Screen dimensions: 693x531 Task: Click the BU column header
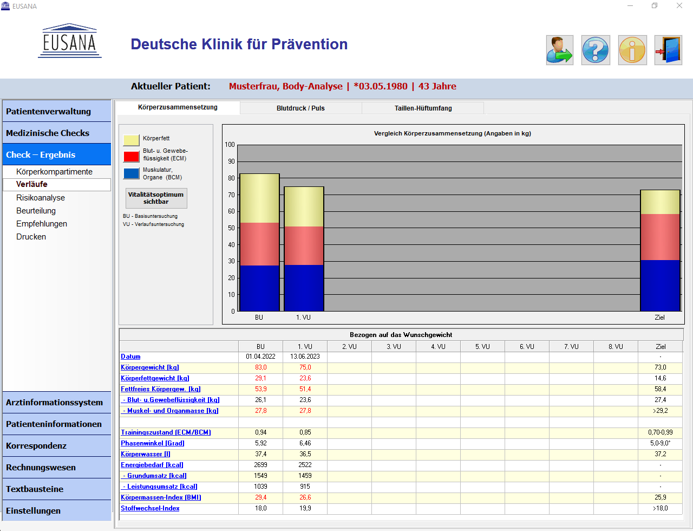click(x=260, y=346)
